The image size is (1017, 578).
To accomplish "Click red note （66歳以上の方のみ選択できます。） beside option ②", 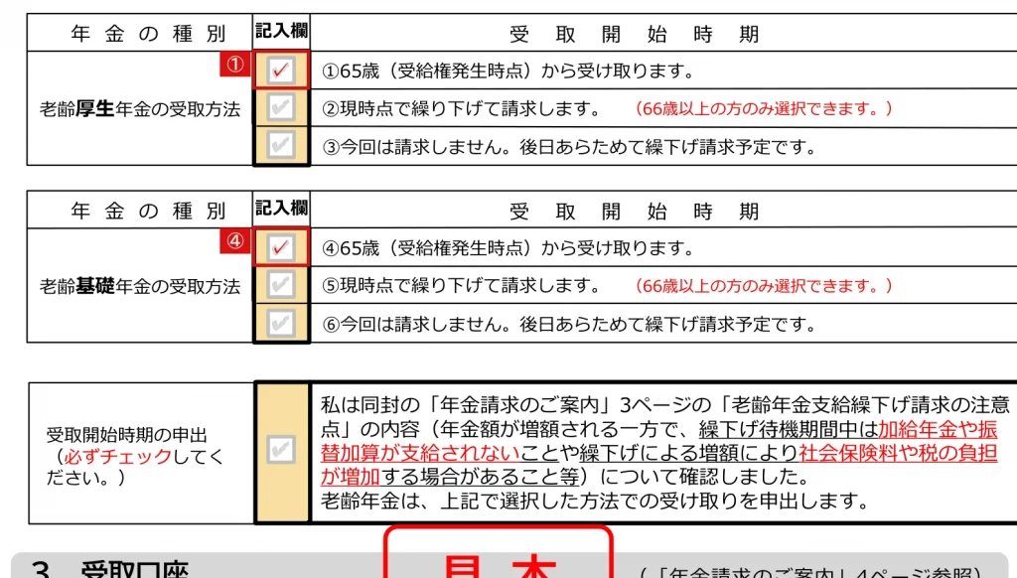I will [764, 108].
